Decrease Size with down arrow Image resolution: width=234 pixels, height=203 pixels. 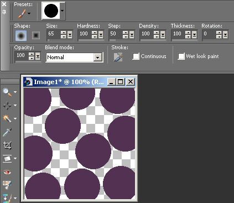pyautogui.click(x=64, y=37)
